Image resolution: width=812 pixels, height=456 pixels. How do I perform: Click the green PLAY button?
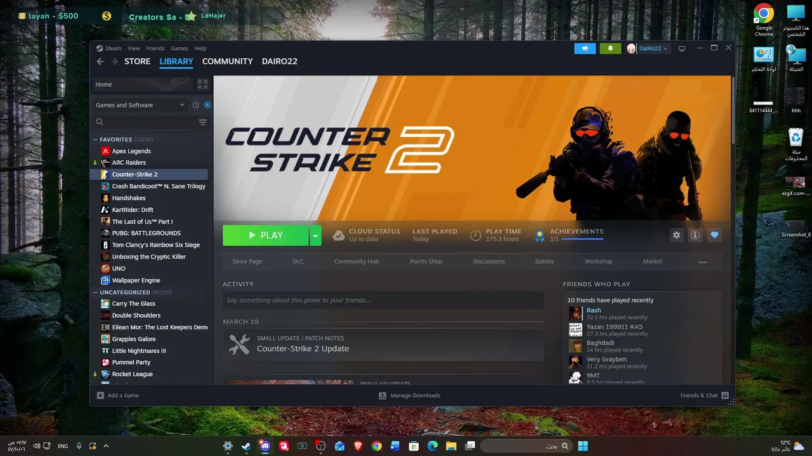[x=266, y=235]
